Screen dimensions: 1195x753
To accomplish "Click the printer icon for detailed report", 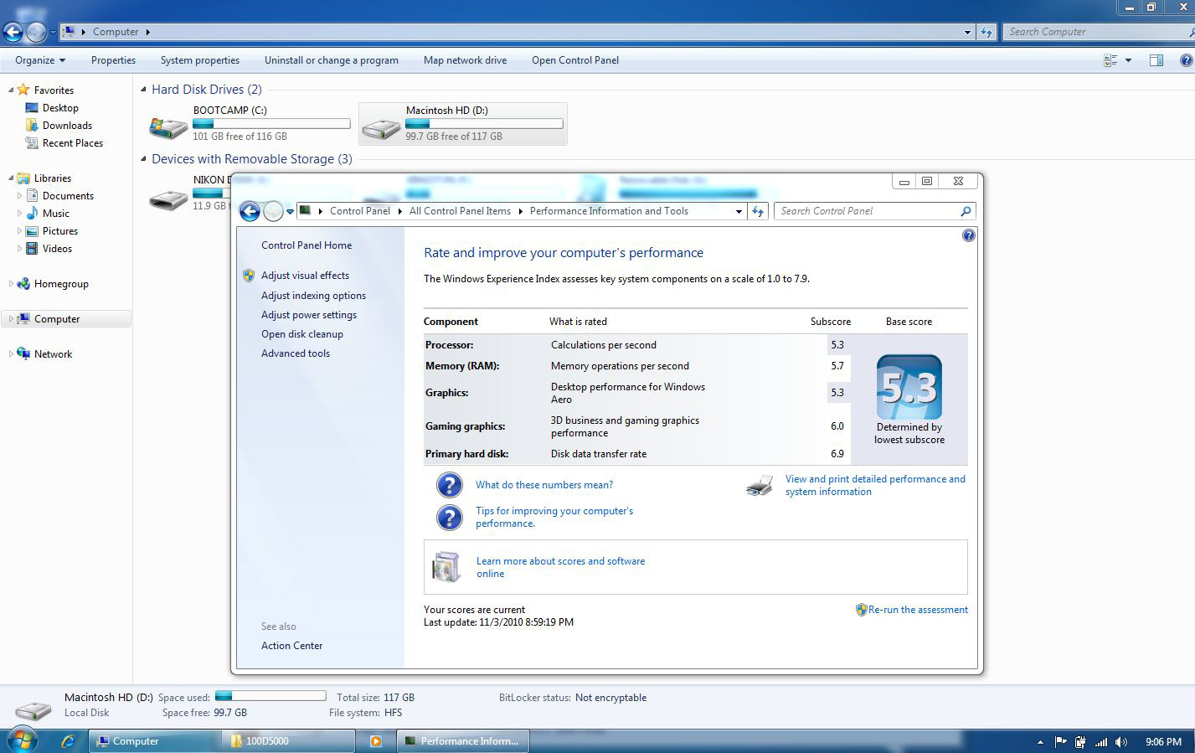I will tap(760, 486).
